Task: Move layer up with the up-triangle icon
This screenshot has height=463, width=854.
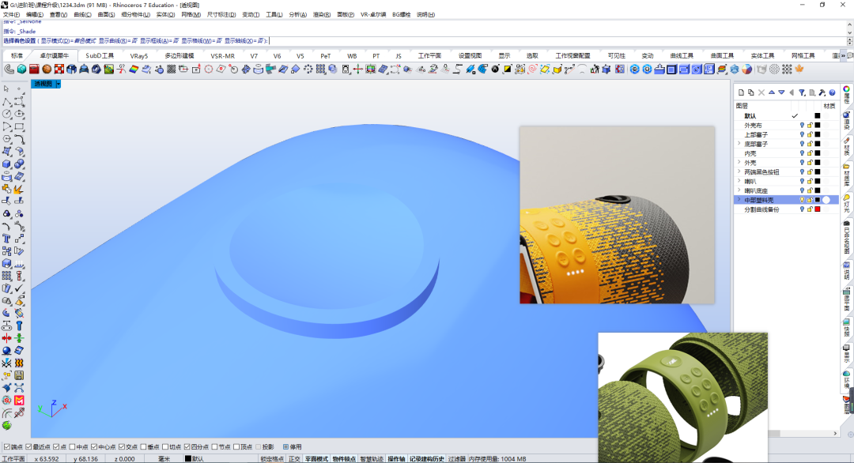Action: (x=771, y=92)
